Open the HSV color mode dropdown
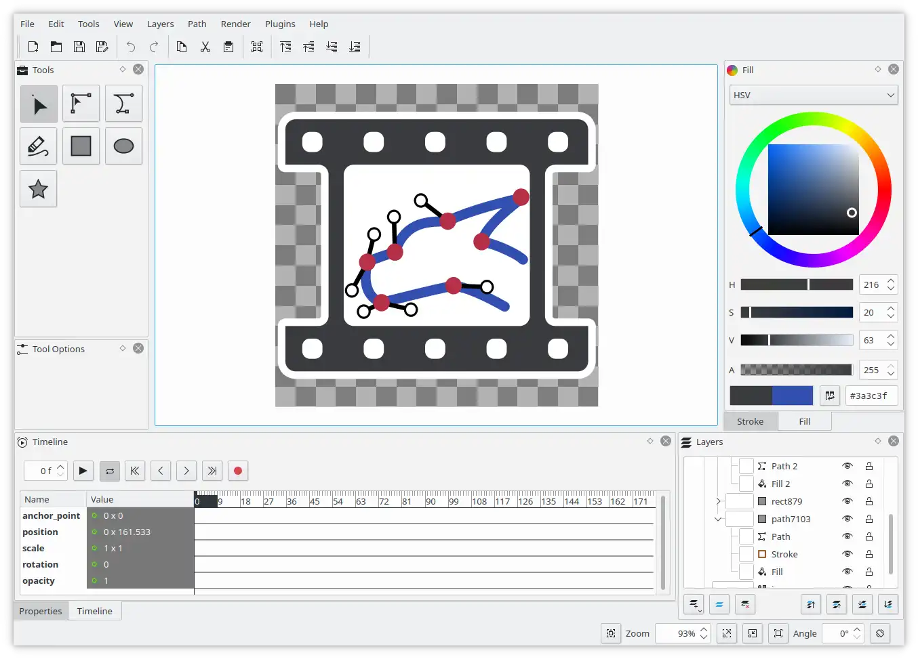Image resolution: width=918 pixels, height=659 pixels. point(814,95)
